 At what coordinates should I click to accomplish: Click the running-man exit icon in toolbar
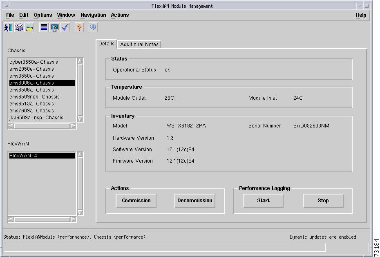coord(9,28)
